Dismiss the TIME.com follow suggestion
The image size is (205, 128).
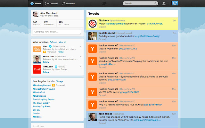(80, 66)
